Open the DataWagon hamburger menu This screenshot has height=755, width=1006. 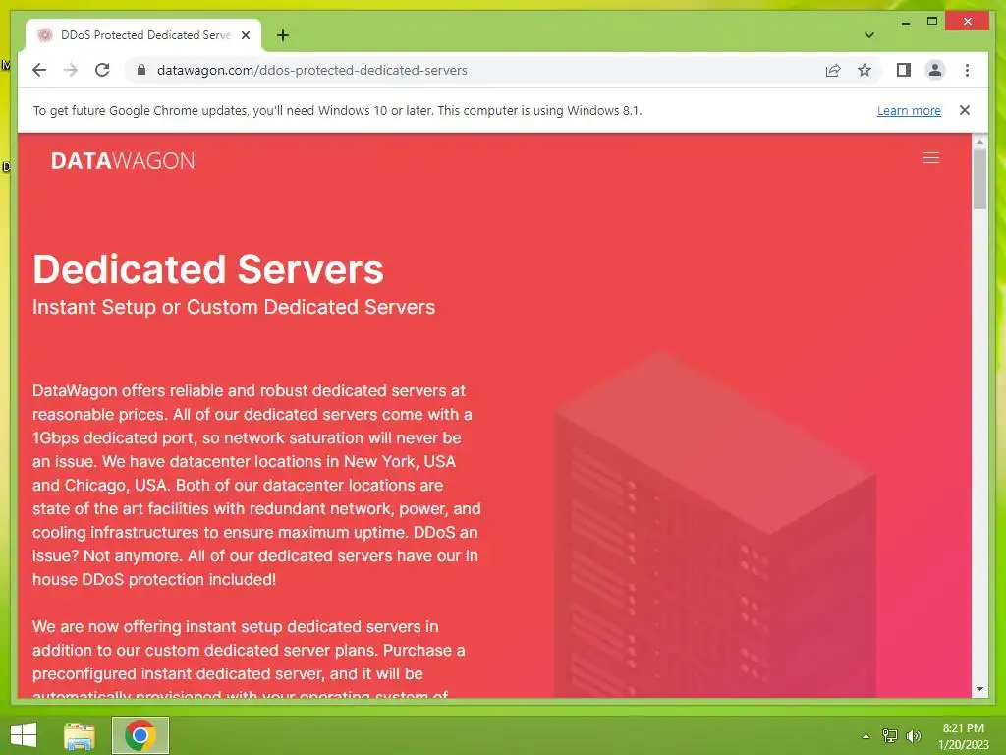click(x=931, y=158)
